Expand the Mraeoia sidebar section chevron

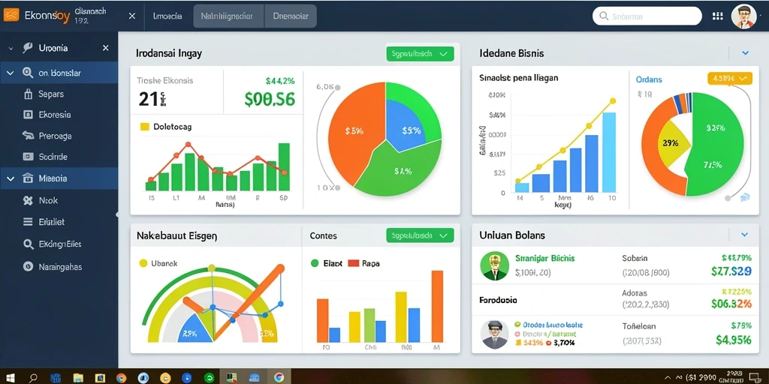pos(11,178)
